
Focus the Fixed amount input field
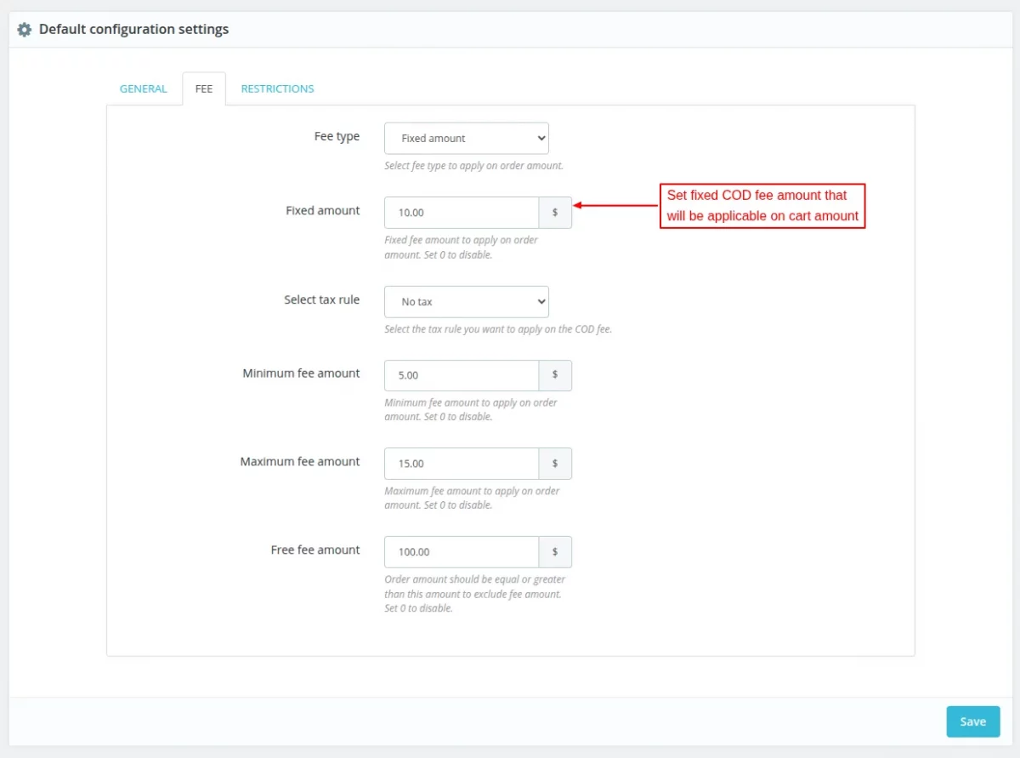pos(462,213)
